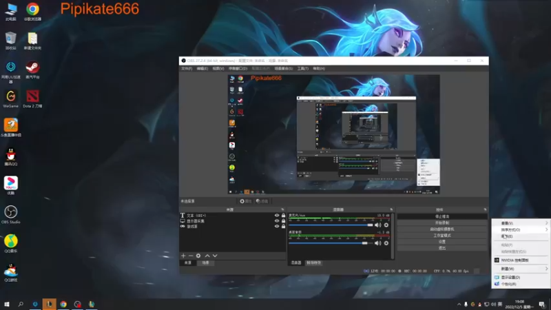
Task: Remove the selected source with the minus icon
Action: click(x=191, y=256)
